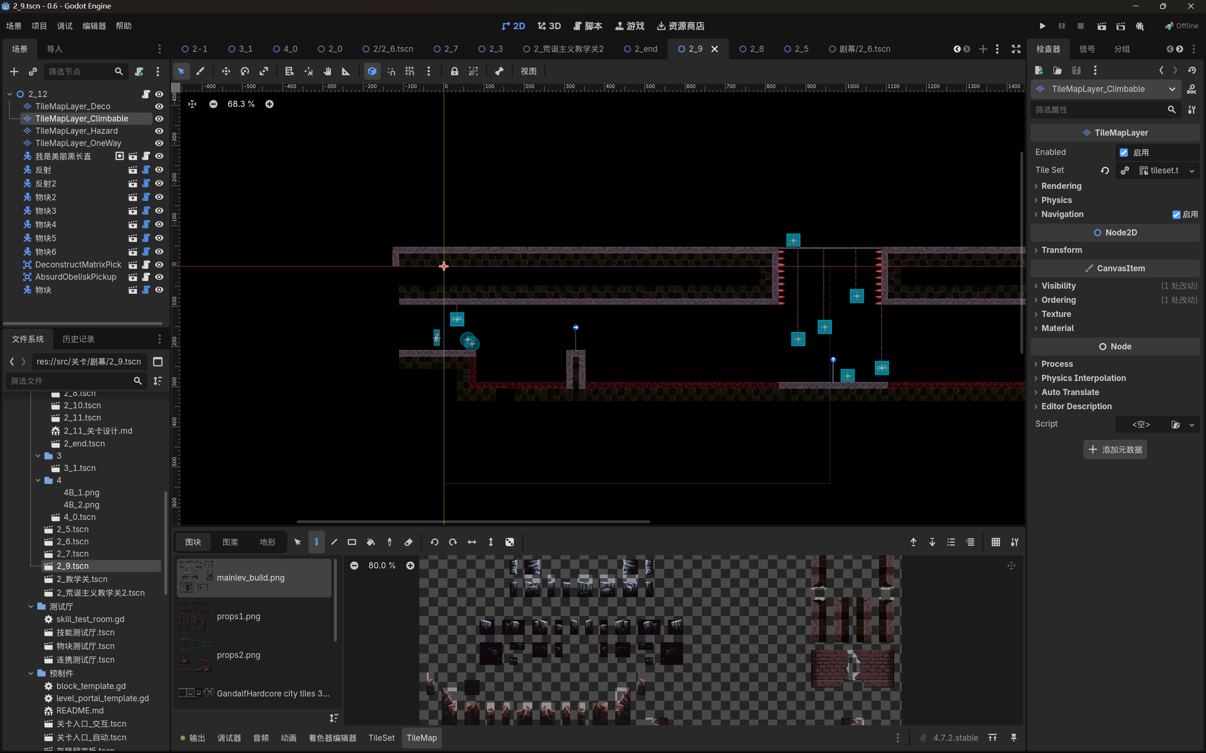Select the Scale mode tool
Screen dimensions: 1206x753
(263, 71)
